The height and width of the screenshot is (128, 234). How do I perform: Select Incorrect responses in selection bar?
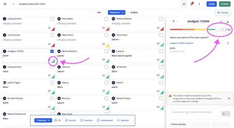pos(87,120)
